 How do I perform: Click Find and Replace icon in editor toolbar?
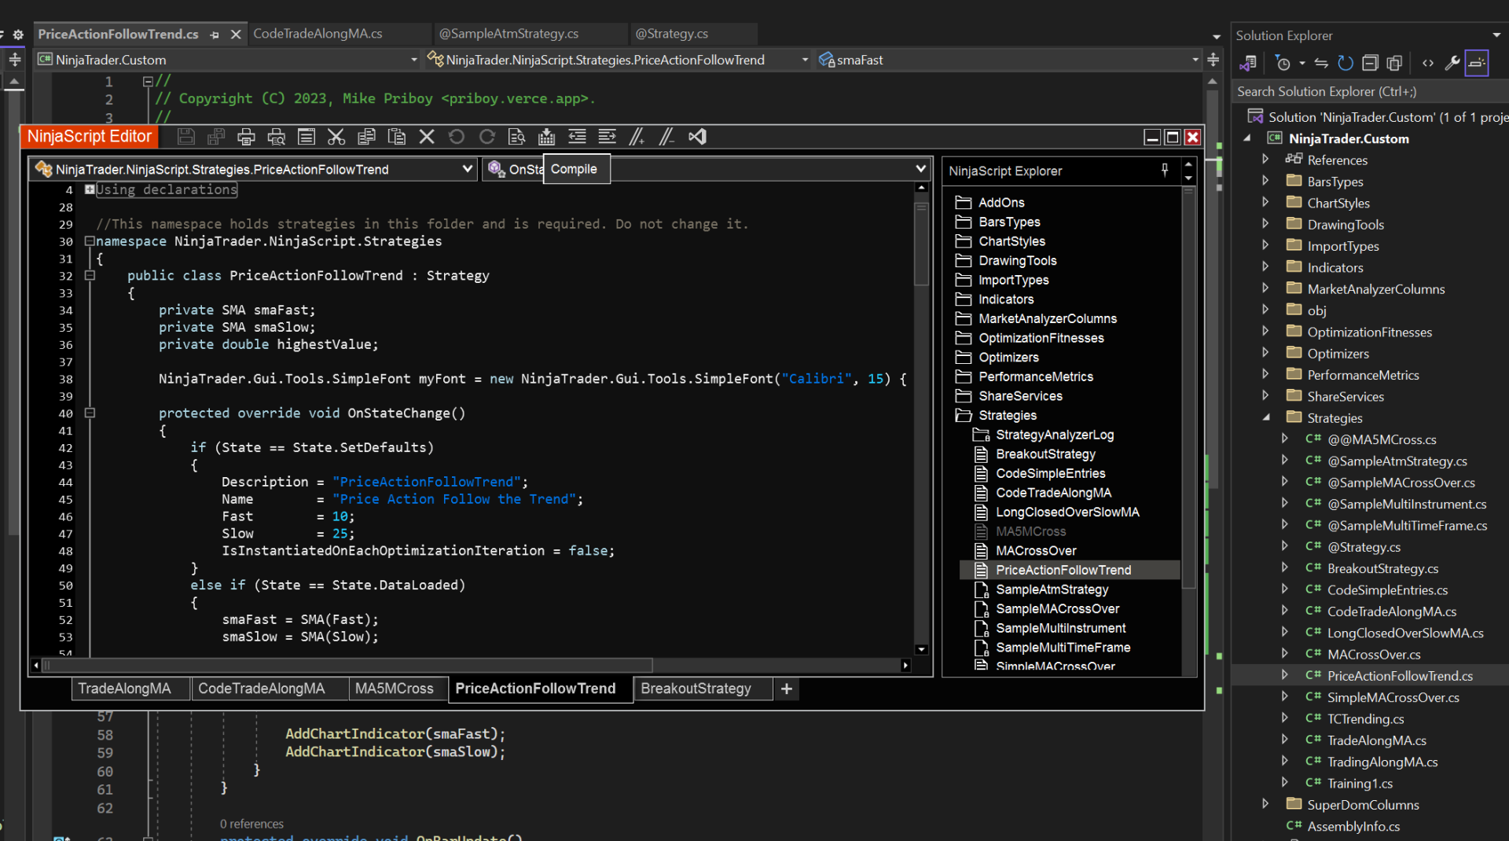516,137
